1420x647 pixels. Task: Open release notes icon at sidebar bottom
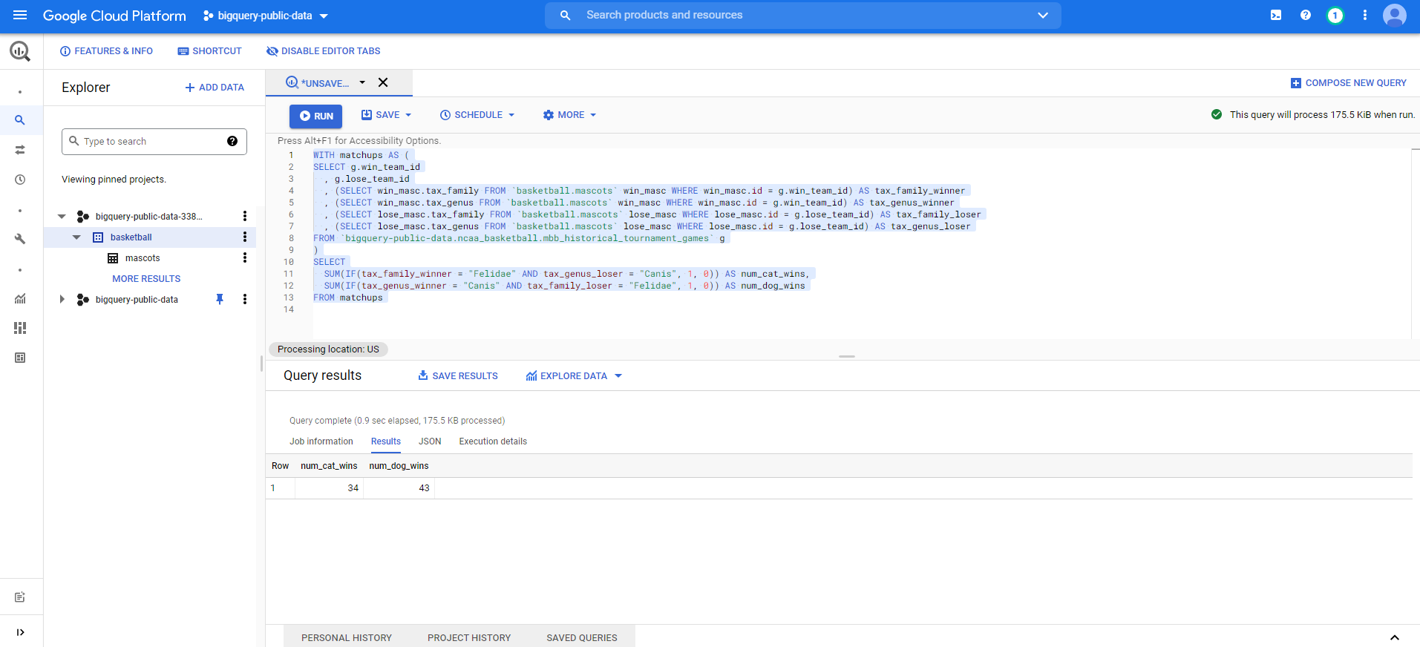tap(20, 597)
